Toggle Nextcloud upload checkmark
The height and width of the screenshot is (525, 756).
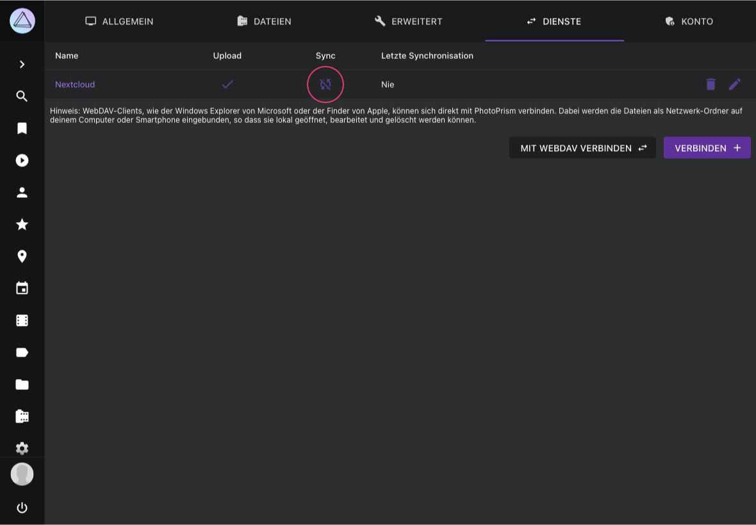(x=227, y=85)
